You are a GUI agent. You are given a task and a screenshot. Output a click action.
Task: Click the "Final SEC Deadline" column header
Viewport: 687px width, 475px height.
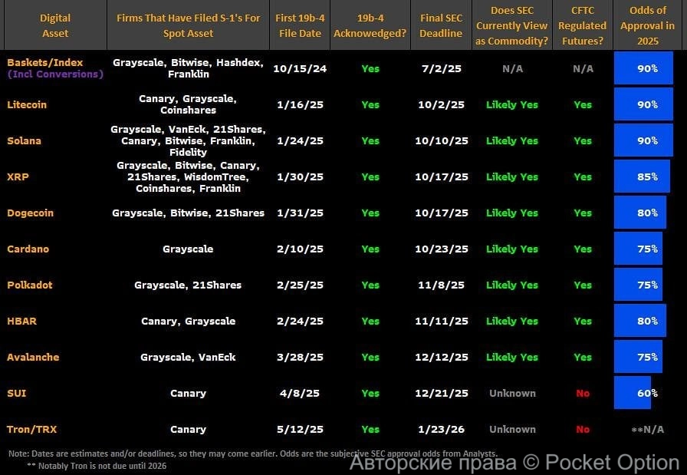pos(441,25)
